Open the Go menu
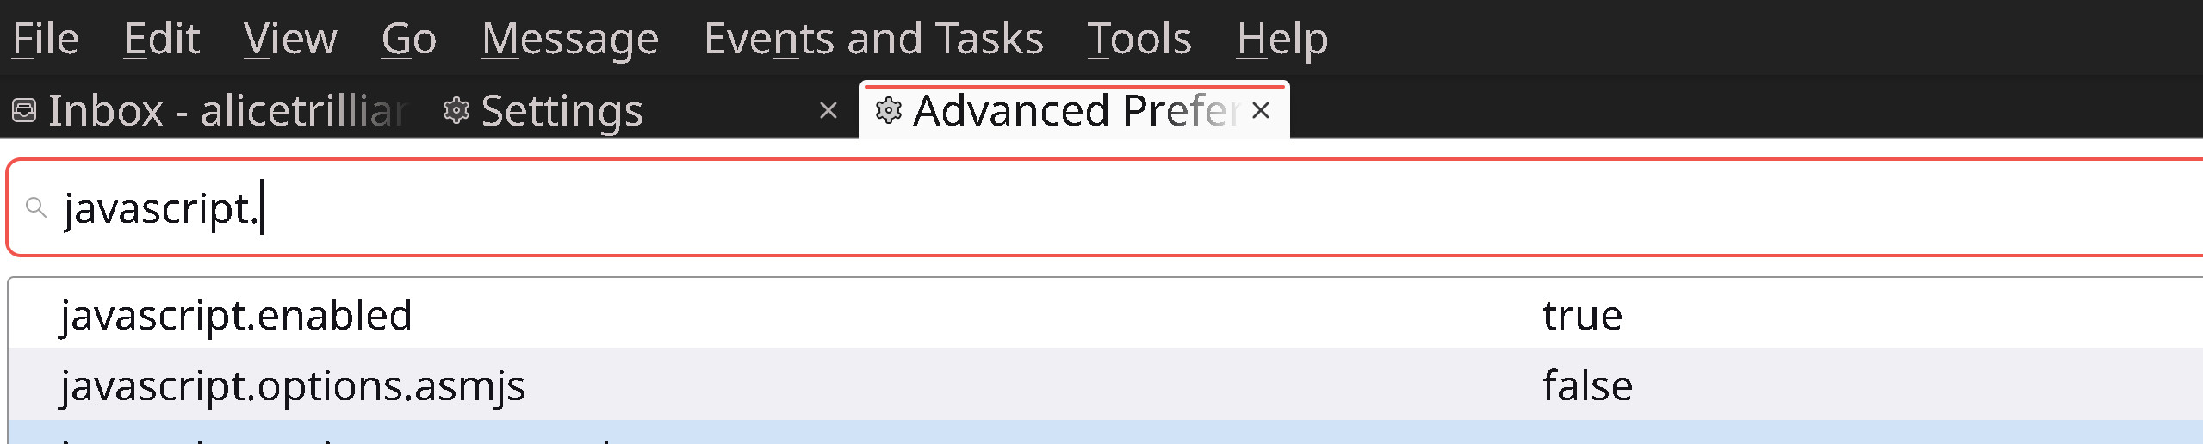The height and width of the screenshot is (444, 2203). (408, 39)
